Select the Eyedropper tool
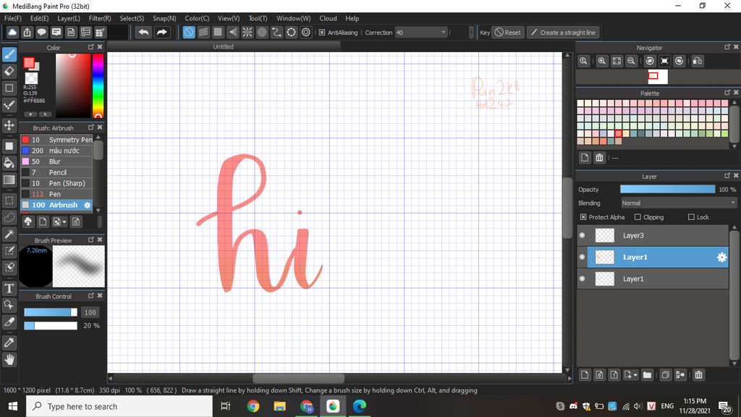This screenshot has height=417, width=741. pyautogui.click(x=9, y=342)
